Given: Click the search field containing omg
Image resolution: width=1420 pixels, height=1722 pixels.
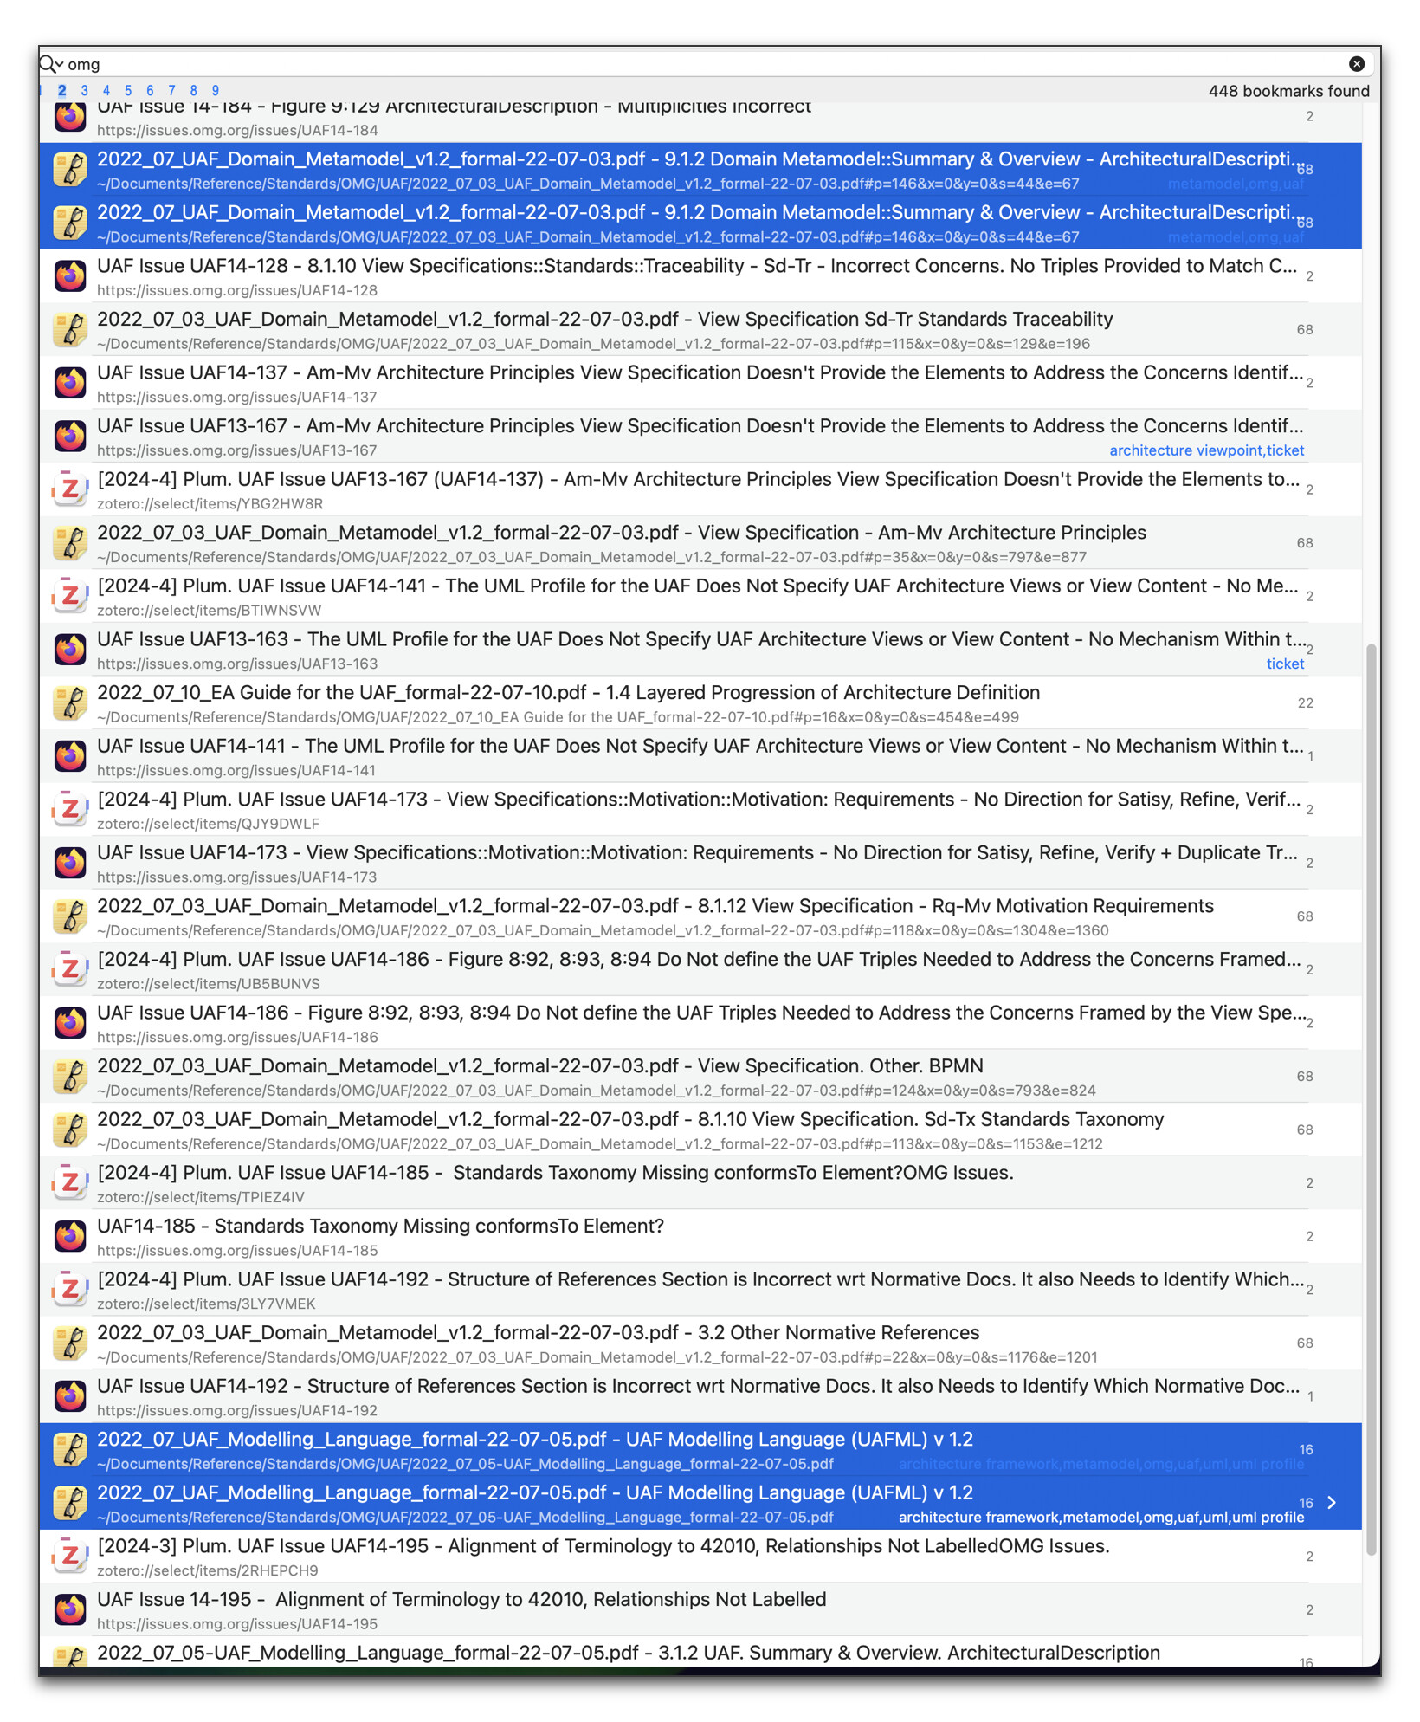Looking at the screenshot, I should pyautogui.click(x=693, y=64).
